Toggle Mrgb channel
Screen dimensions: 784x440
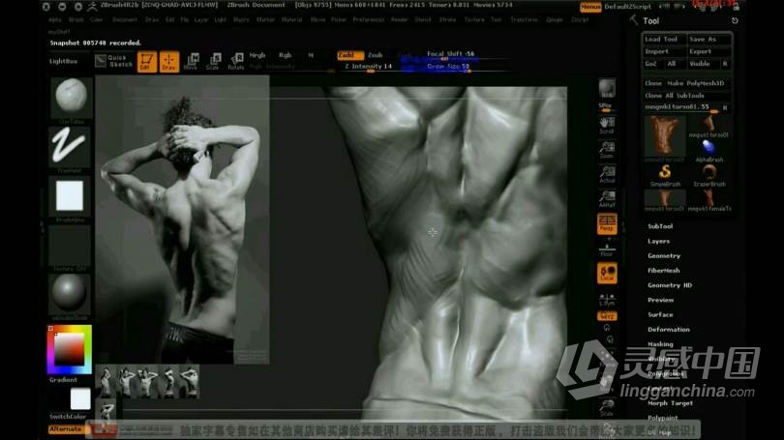pos(257,55)
